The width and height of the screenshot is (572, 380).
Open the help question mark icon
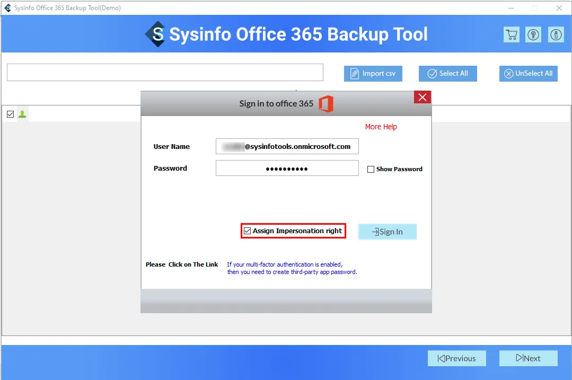point(533,35)
